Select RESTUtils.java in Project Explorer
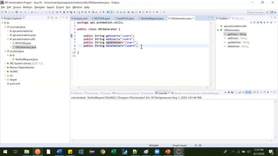The image size is (278, 156). click(23, 43)
